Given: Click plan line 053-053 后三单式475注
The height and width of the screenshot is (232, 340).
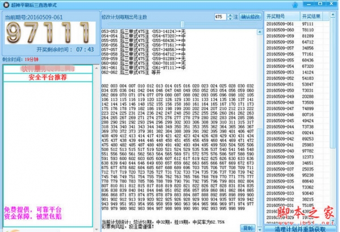Looking at the screenshot, I should pos(143,32).
